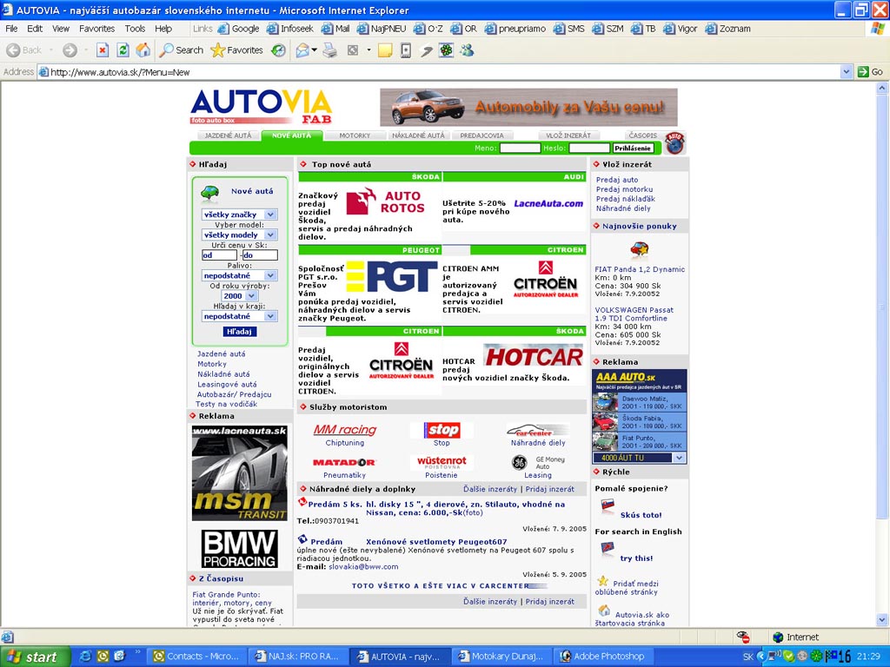
Task: Click the round AUTO badge beside Prihlásenie
Action: (x=674, y=143)
